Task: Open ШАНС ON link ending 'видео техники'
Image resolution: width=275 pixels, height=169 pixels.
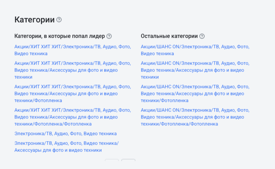Action: [195, 70]
